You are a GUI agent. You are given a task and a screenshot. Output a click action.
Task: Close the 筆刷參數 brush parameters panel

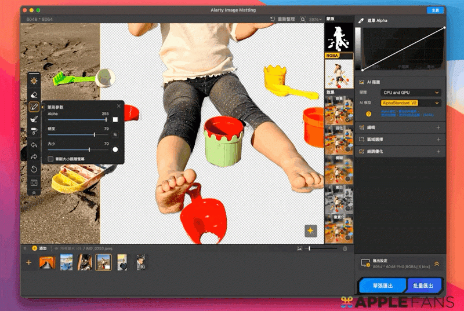coord(119,106)
